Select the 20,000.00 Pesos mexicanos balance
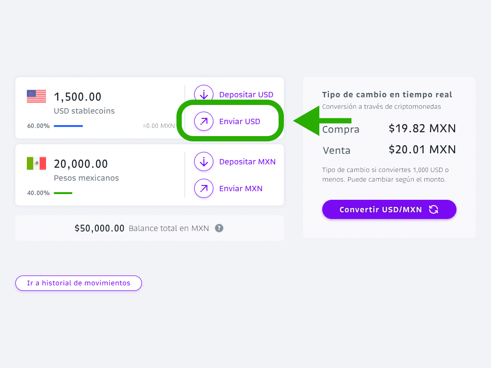This screenshot has width=491, height=368. click(81, 164)
